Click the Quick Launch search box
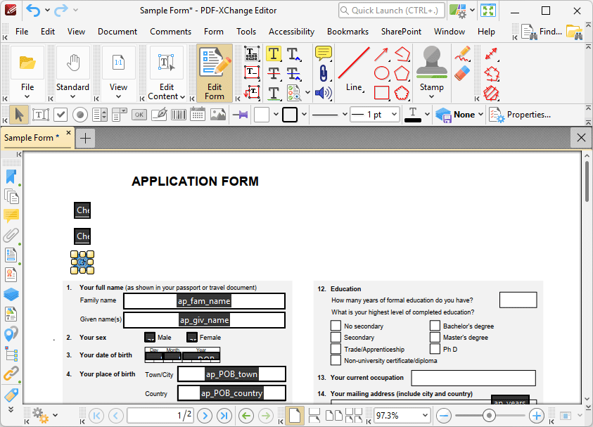This screenshot has height=427, width=593. pyautogui.click(x=391, y=11)
